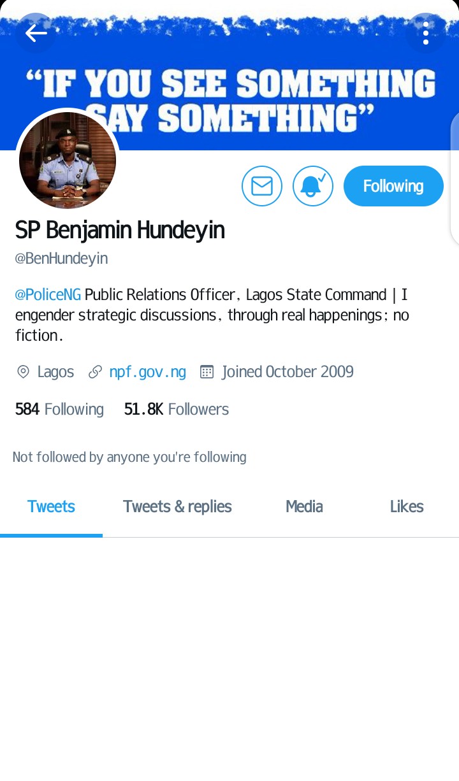Open the blue header banner image
Screen dimensions: 459x781
[229, 75]
